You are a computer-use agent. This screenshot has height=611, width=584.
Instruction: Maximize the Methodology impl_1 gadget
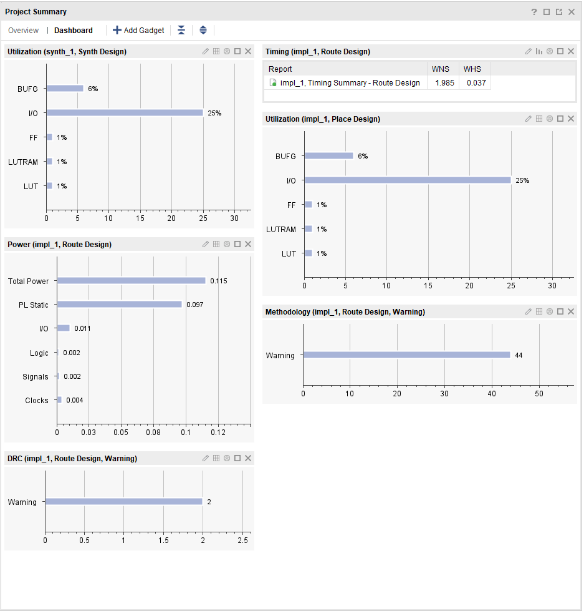(560, 311)
